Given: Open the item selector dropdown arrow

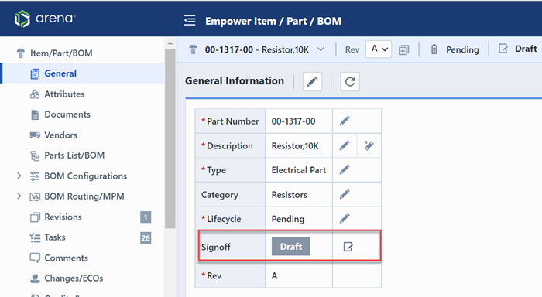Looking at the screenshot, I should pos(321,49).
